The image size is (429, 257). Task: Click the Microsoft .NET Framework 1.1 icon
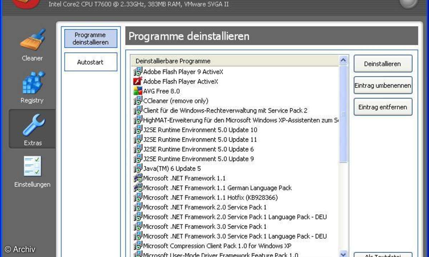[x=138, y=178]
